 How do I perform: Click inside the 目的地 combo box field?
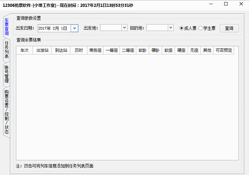[x=157, y=28]
